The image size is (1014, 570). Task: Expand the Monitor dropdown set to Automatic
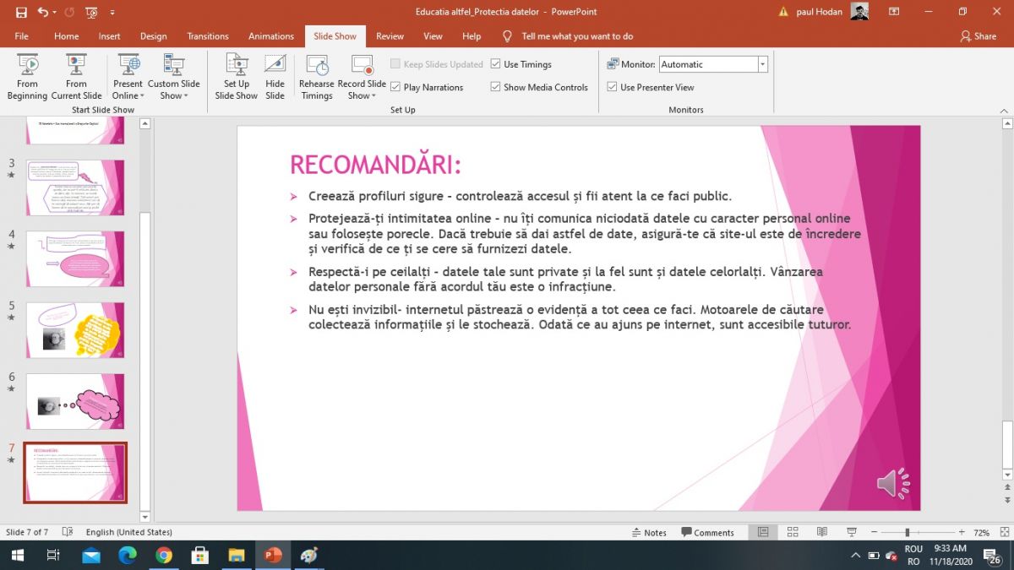762,64
